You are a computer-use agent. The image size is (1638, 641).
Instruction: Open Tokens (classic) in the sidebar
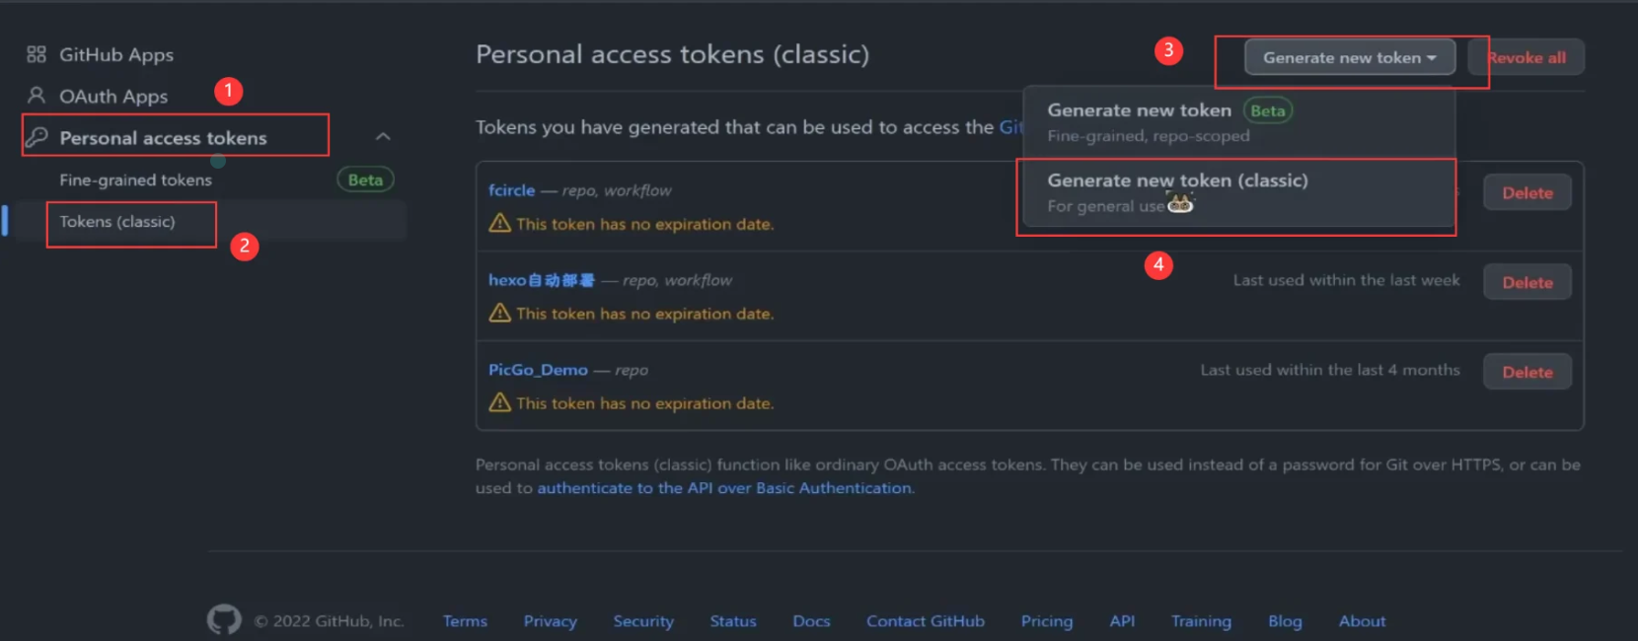(x=117, y=222)
